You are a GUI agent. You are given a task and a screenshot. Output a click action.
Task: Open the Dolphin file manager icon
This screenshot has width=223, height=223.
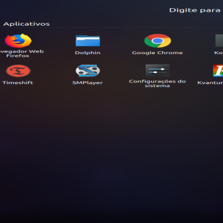pyautogui.click(x=88, y=41)
